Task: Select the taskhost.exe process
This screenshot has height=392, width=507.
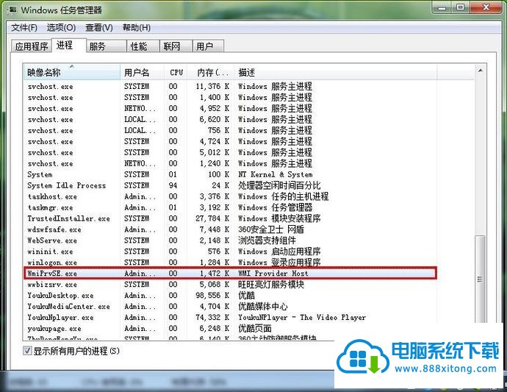Action: (x=230, y=196)
